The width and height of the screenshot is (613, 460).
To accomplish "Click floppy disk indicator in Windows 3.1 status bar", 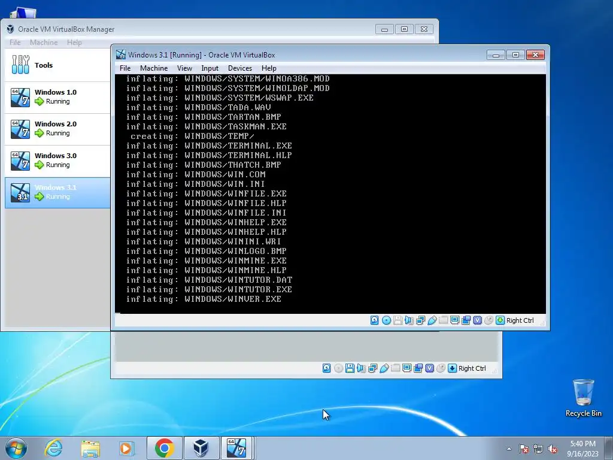I will (398, 320).
